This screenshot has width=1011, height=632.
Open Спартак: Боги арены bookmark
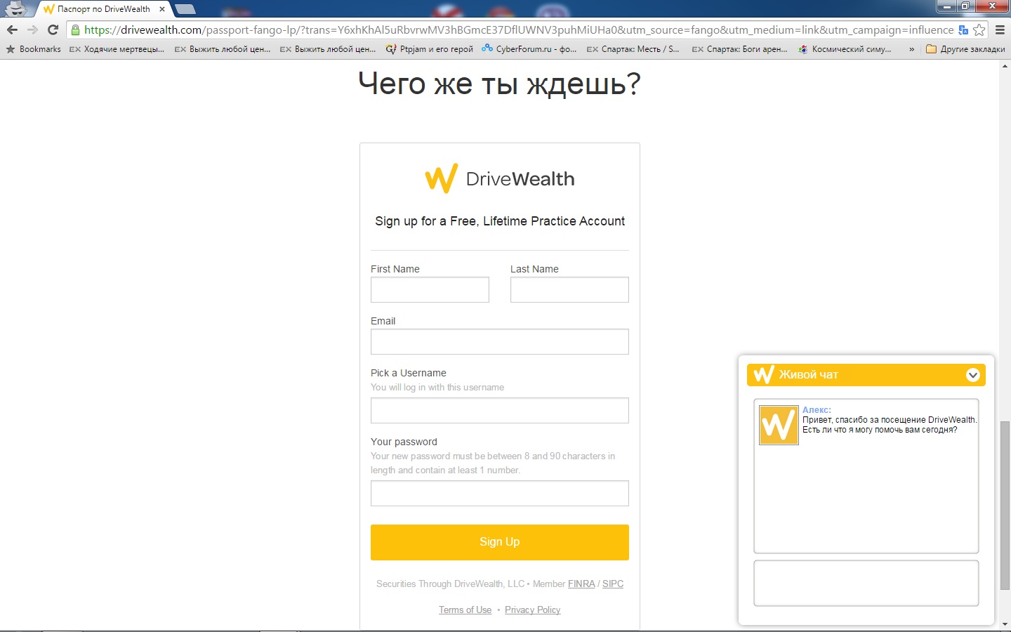tap(740, 49)
